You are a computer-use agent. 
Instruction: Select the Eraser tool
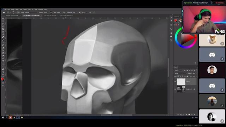(x=3, y=48)
